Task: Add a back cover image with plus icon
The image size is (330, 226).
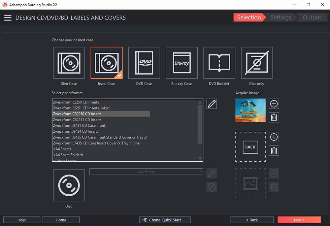Action: click(274, 137)
